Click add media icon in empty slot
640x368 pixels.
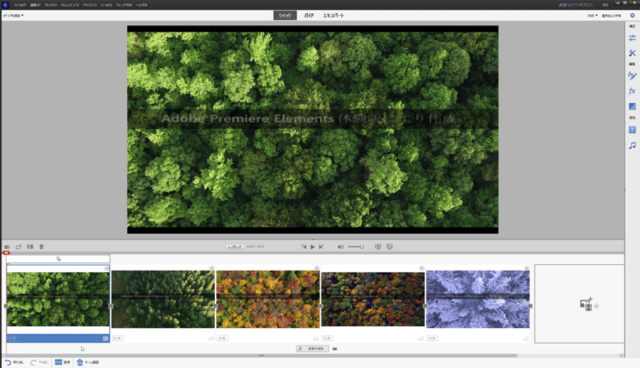[x=586, y=305]
